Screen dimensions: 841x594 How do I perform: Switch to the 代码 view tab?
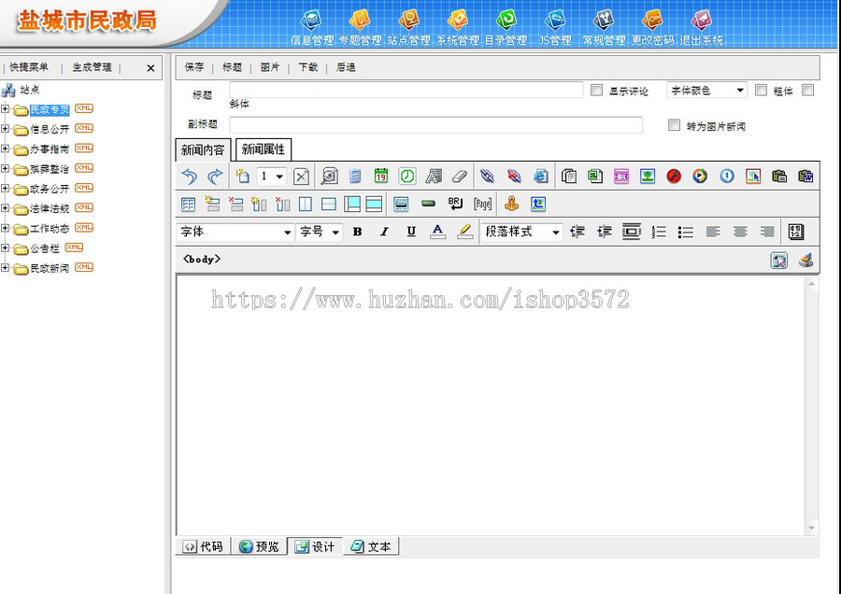pyautogui.click(x=203, y=546)
